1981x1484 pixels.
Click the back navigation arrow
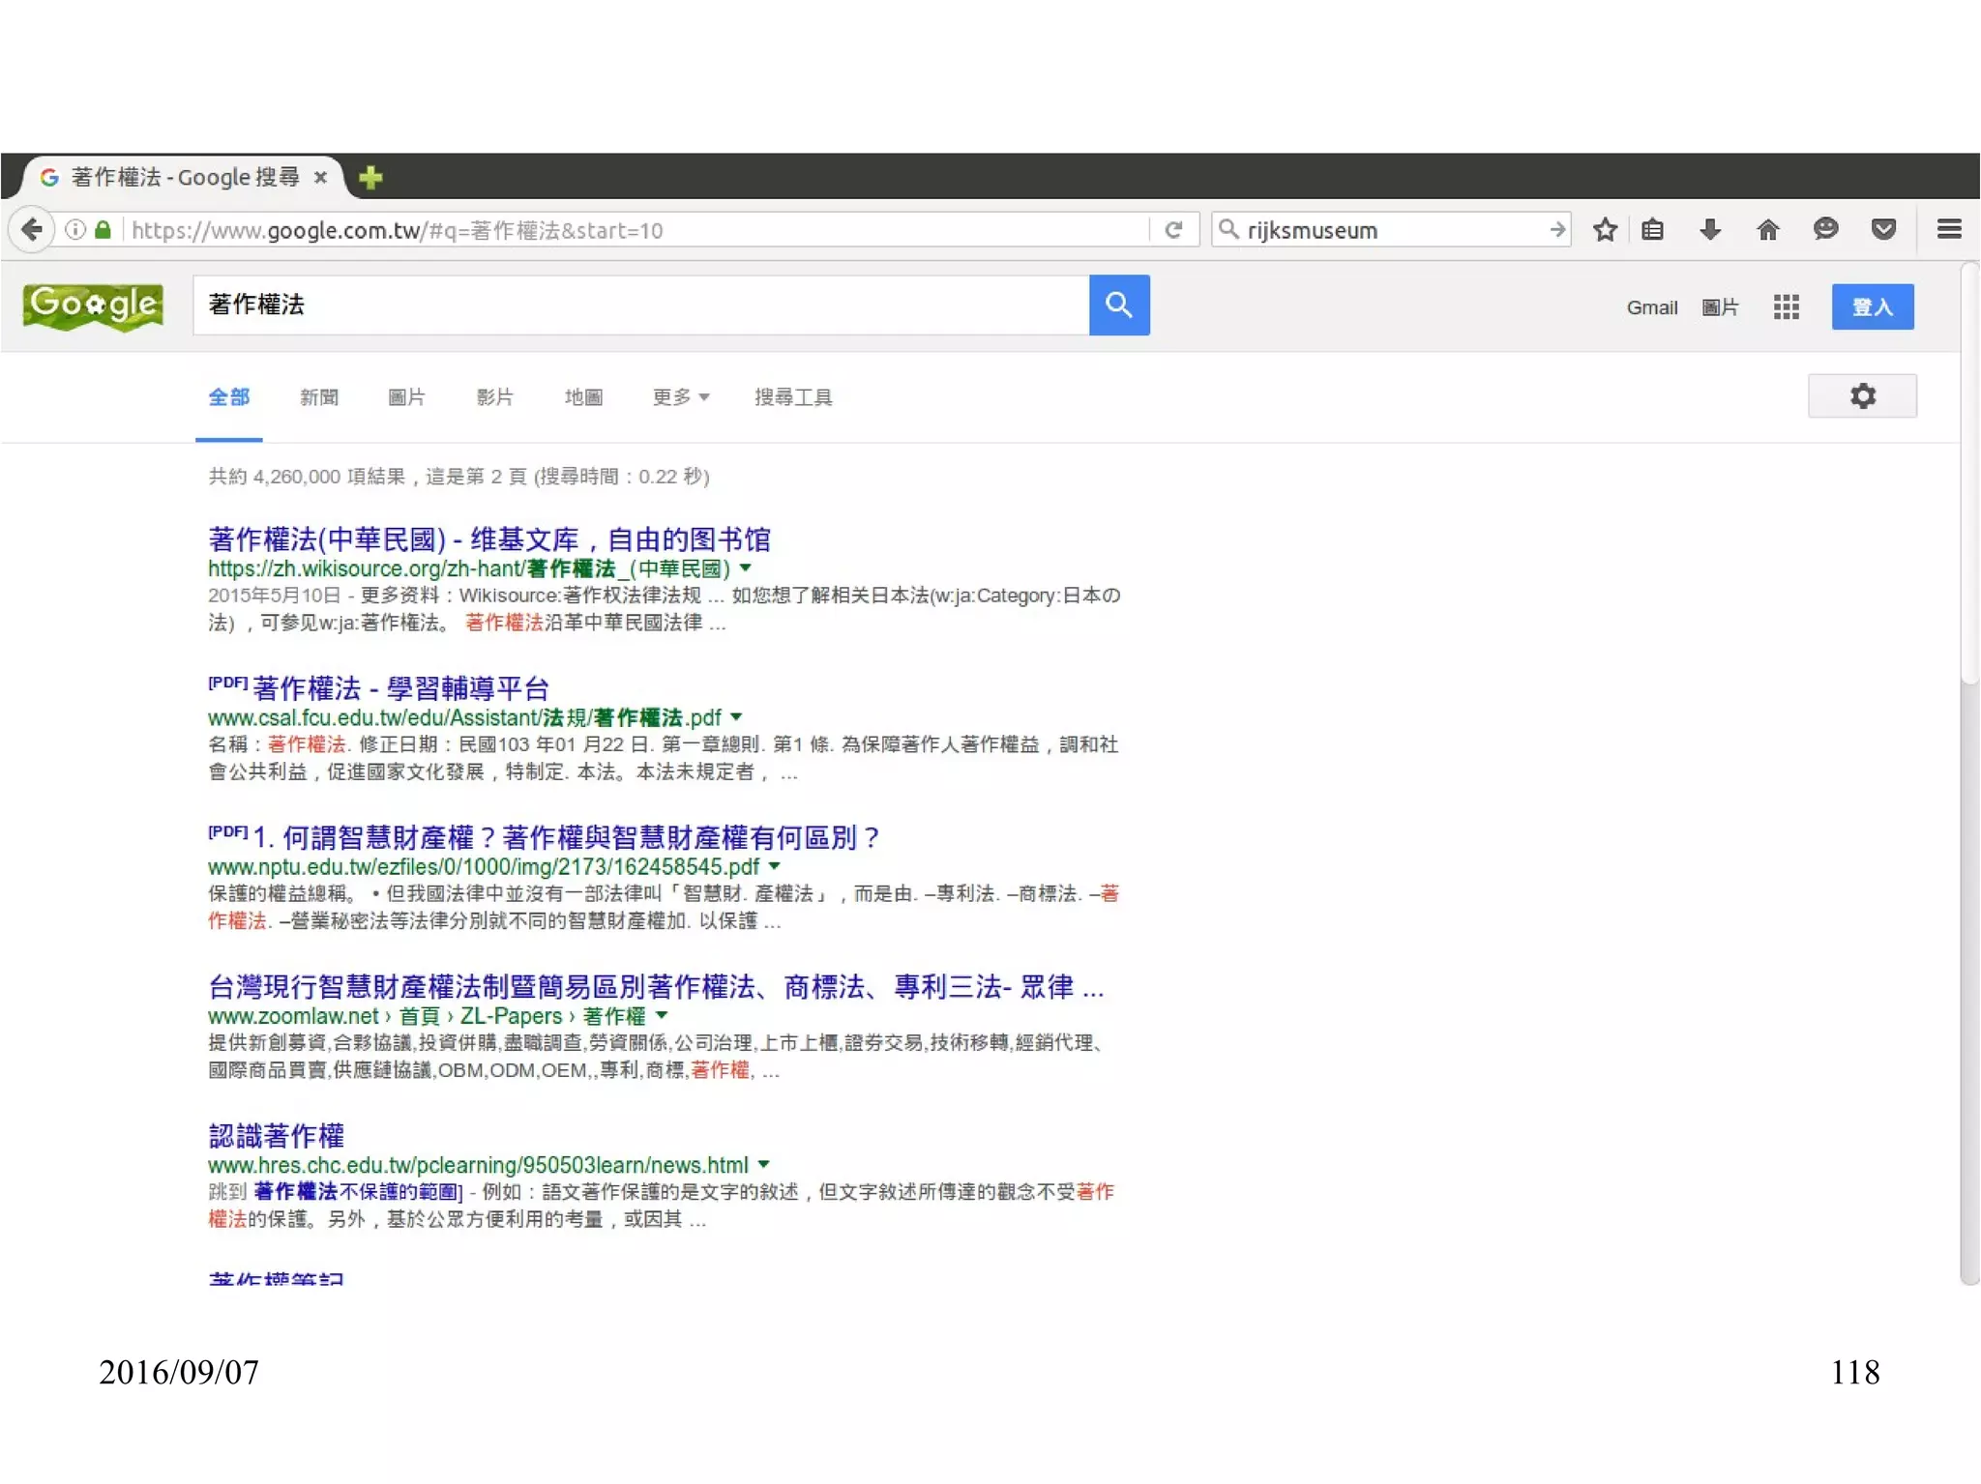tap(32, 230)
